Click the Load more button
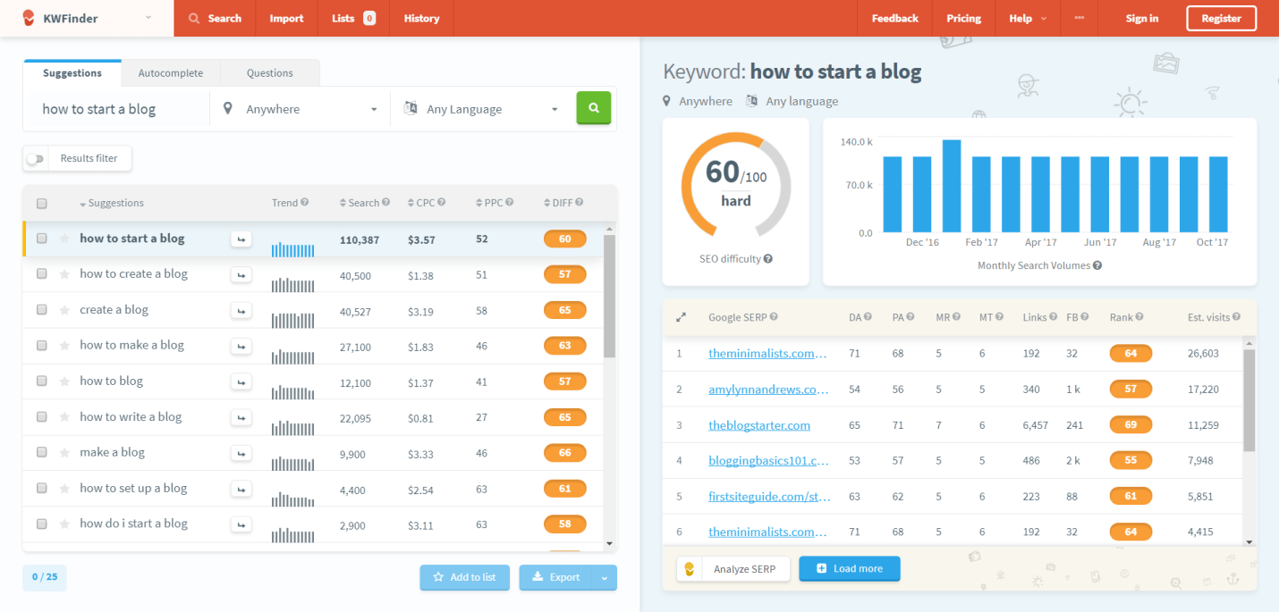 click(x=850, y=569)
